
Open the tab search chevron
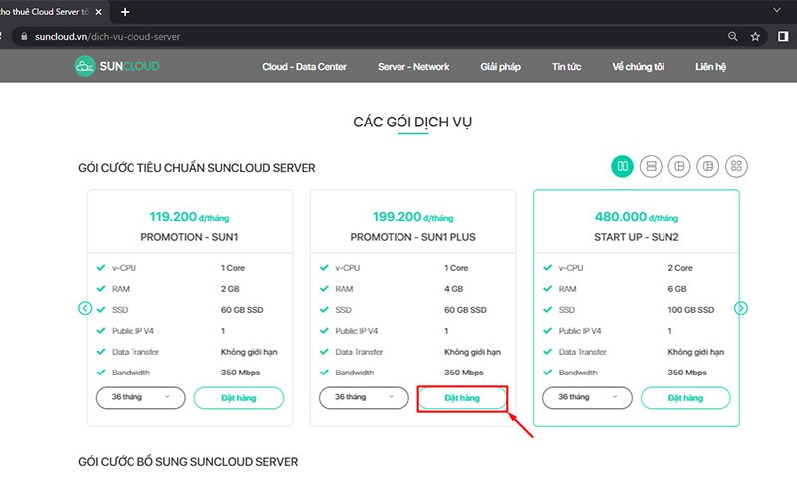click(777, 10)
